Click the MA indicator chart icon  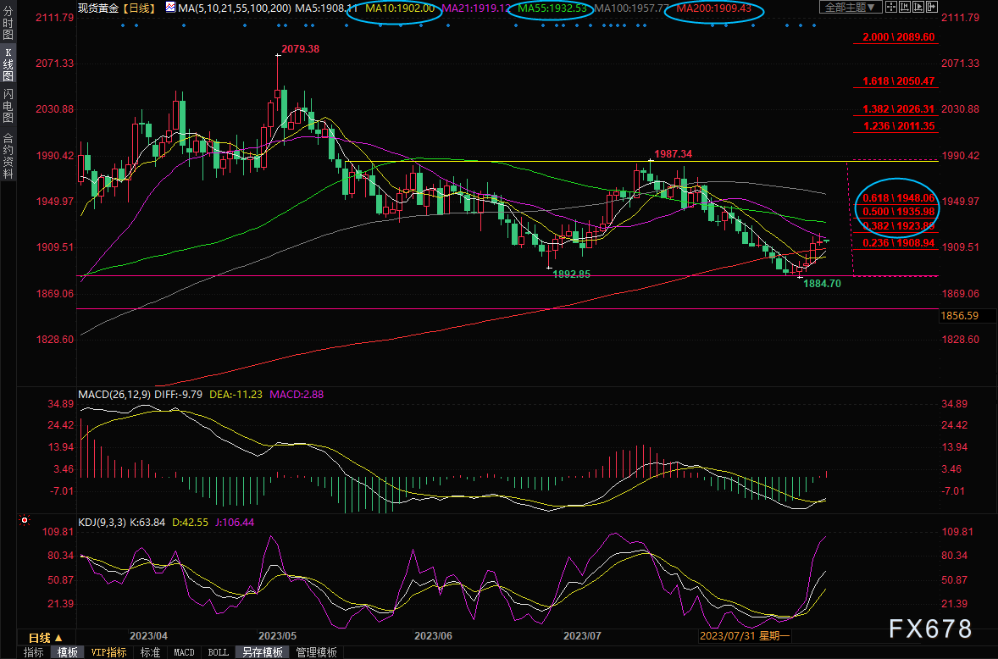tap(170, 8)
